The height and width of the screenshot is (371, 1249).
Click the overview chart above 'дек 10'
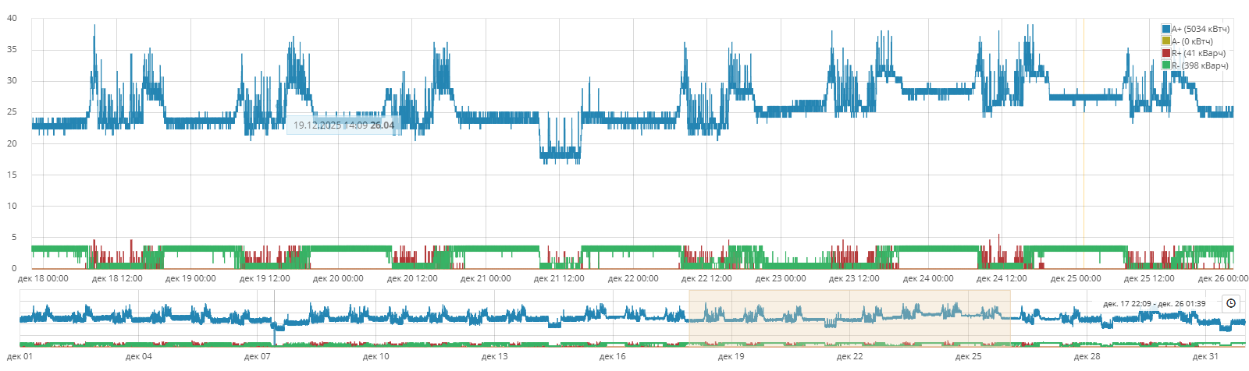pyautogui.click(x=375, y=318)
